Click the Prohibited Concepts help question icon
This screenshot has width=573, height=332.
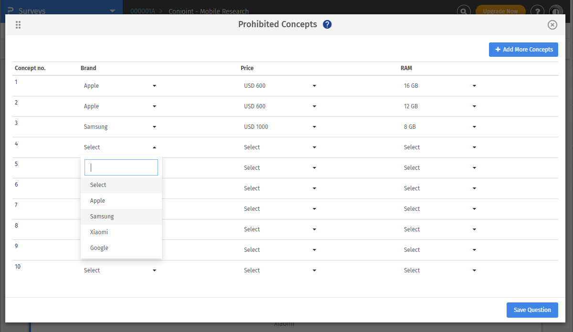327,24
